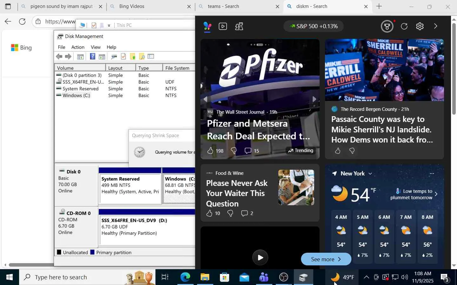Toggle Show/Hide Action Pane toolbar icon
The width and height of the screenshot is (457, 285).
pos(102,56)
